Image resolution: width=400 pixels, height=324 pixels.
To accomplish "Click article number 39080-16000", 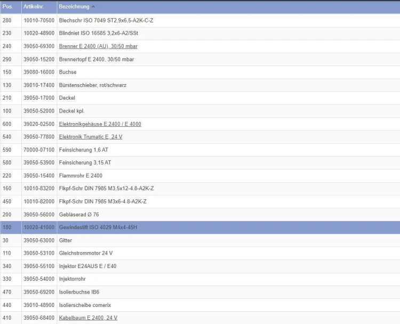I will tap(39, 72).
